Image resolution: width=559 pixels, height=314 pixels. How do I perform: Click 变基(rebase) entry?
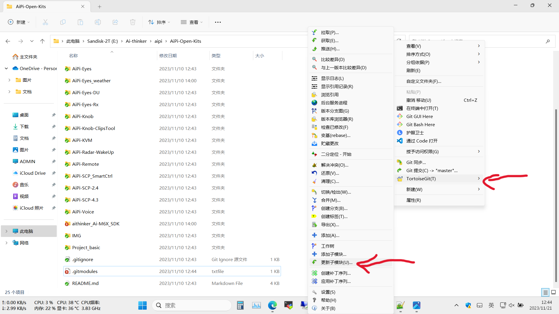point(351,135)
